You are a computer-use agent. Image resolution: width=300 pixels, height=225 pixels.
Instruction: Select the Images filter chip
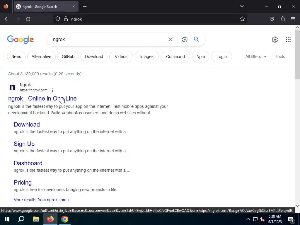click(x=147, y=57)
